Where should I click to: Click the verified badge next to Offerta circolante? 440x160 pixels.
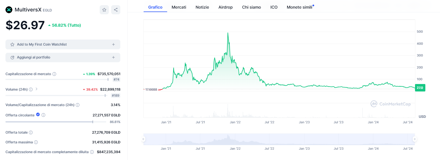(x=38, y=115)
